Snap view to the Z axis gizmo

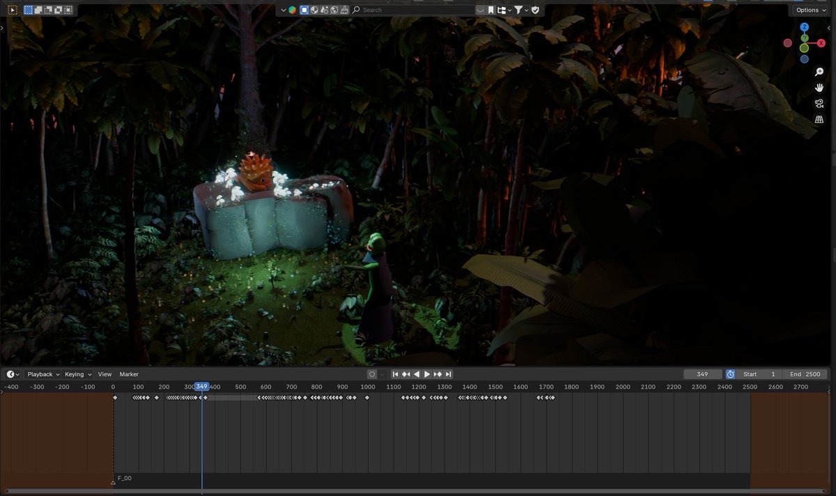(805, 27)
